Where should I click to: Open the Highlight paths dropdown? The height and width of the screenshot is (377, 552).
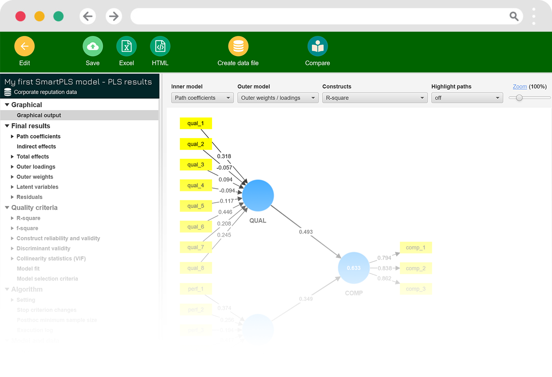[467, 98]
